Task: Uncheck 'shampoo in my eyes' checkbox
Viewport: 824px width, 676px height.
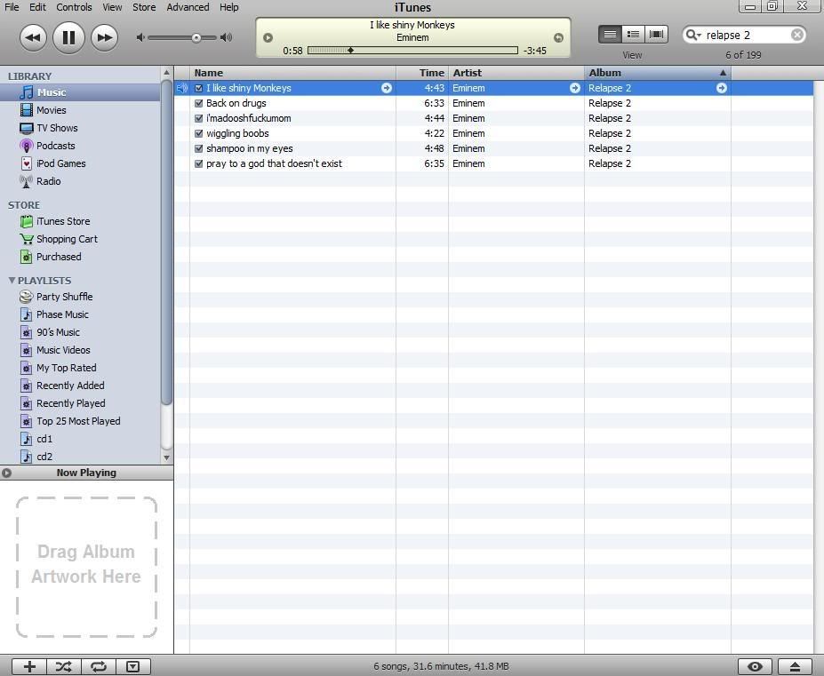Action: coord(198,148)
